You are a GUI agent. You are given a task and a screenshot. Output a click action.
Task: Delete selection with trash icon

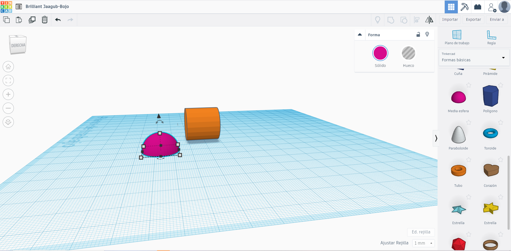click(x=45, y=20)
